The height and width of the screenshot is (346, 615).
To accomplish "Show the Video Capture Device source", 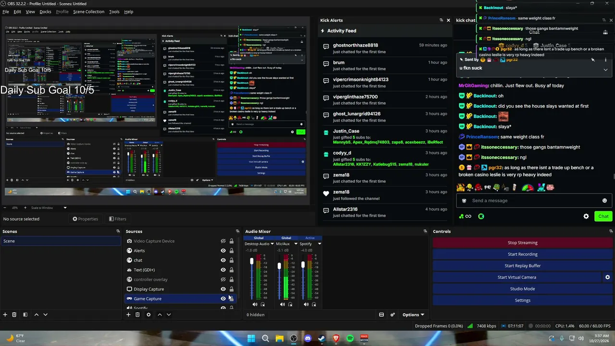I will pos(223,241).
